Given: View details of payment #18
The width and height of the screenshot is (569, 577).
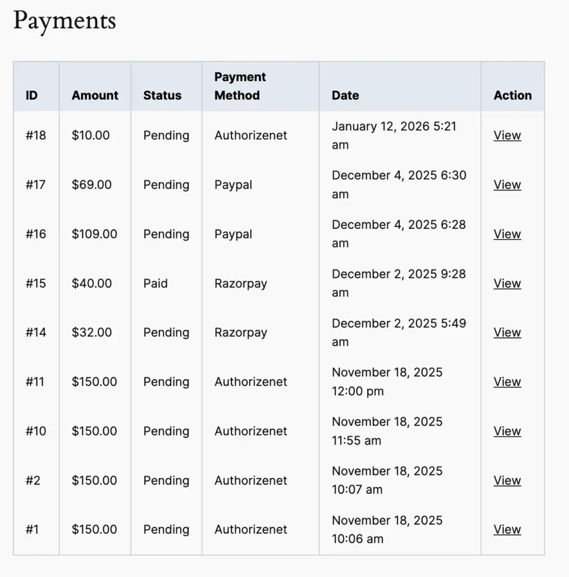Looking at the screenshot, I should coord(506,135).
